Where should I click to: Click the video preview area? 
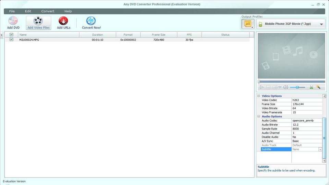pyautogui.click(x=291, y=56)
